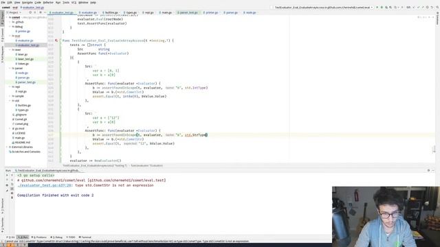
Task: Select the TestEvaluator_Eval run tab in Run panel
Action: (x=47, y=171)
